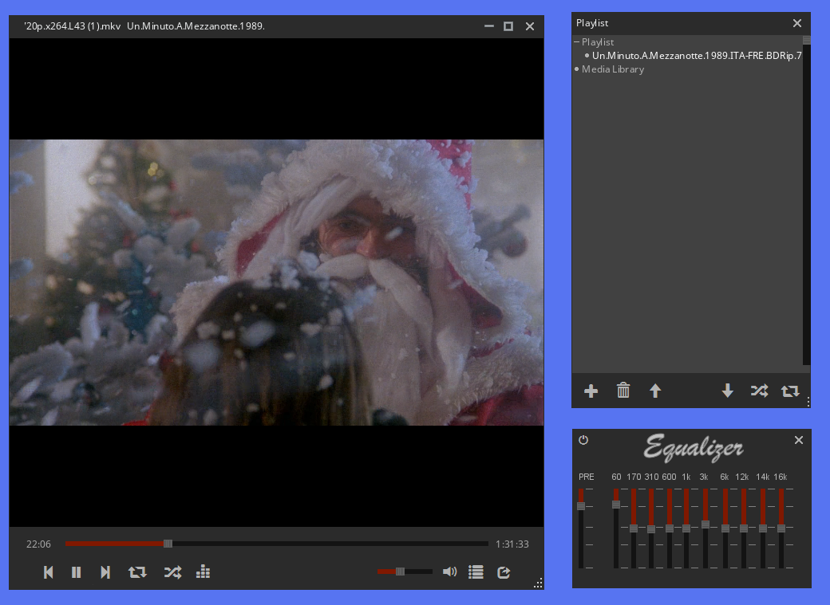830x605 pixels.
Task: Collapse the Playlist tree node
Action: pyautogui.click(x=577, y=41)
